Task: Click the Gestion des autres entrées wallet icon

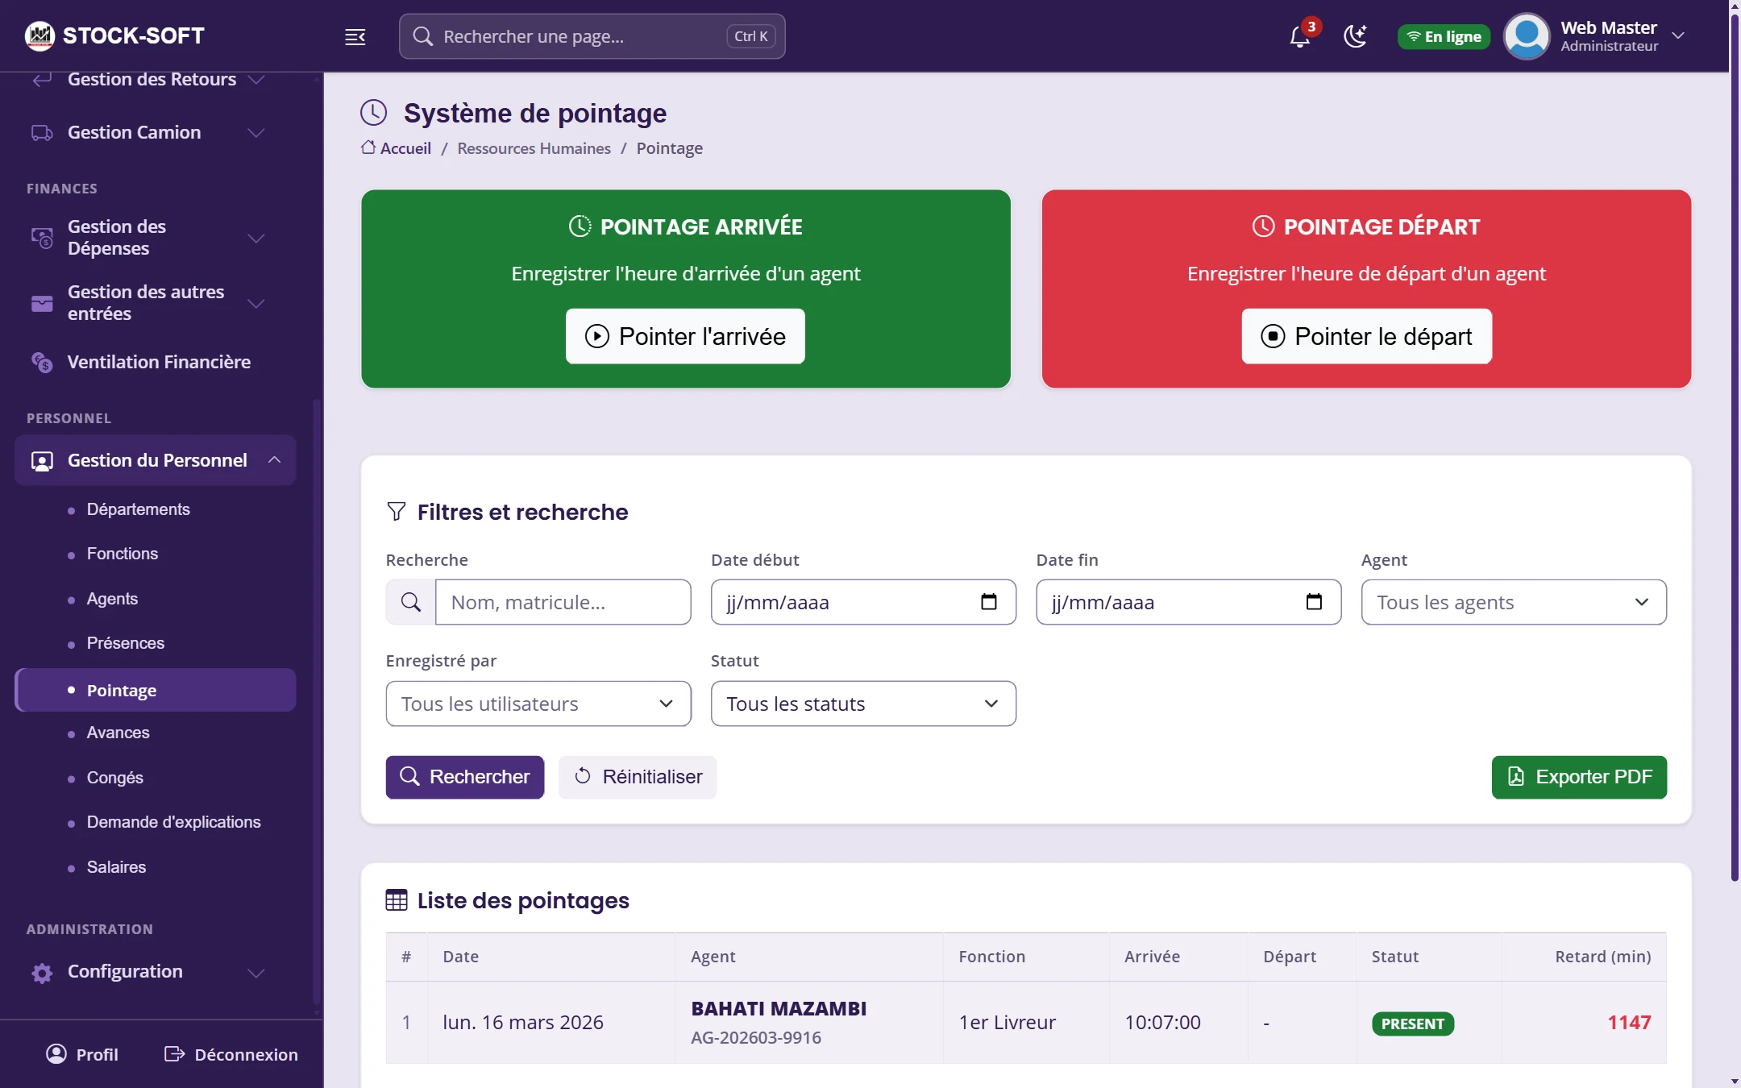Action: (42, 303)
